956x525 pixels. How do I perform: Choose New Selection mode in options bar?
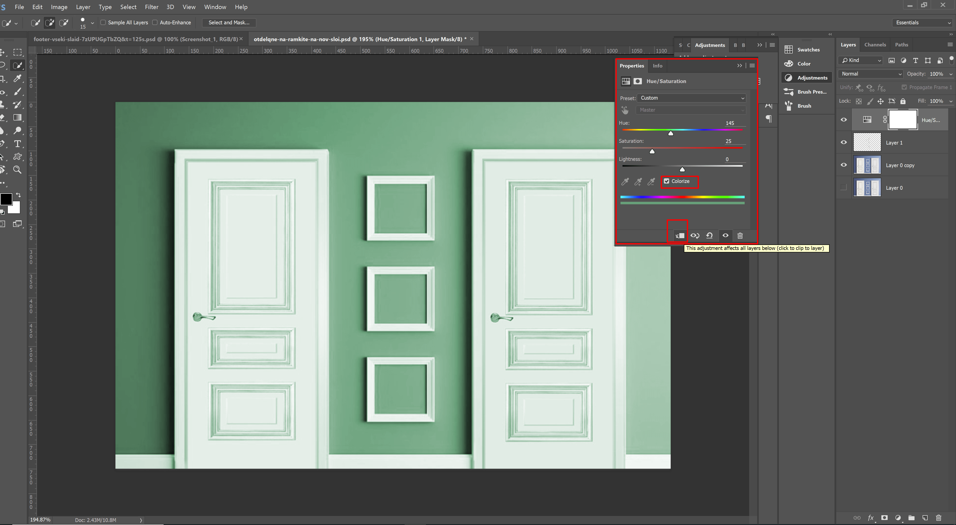[x=35, y=23]
